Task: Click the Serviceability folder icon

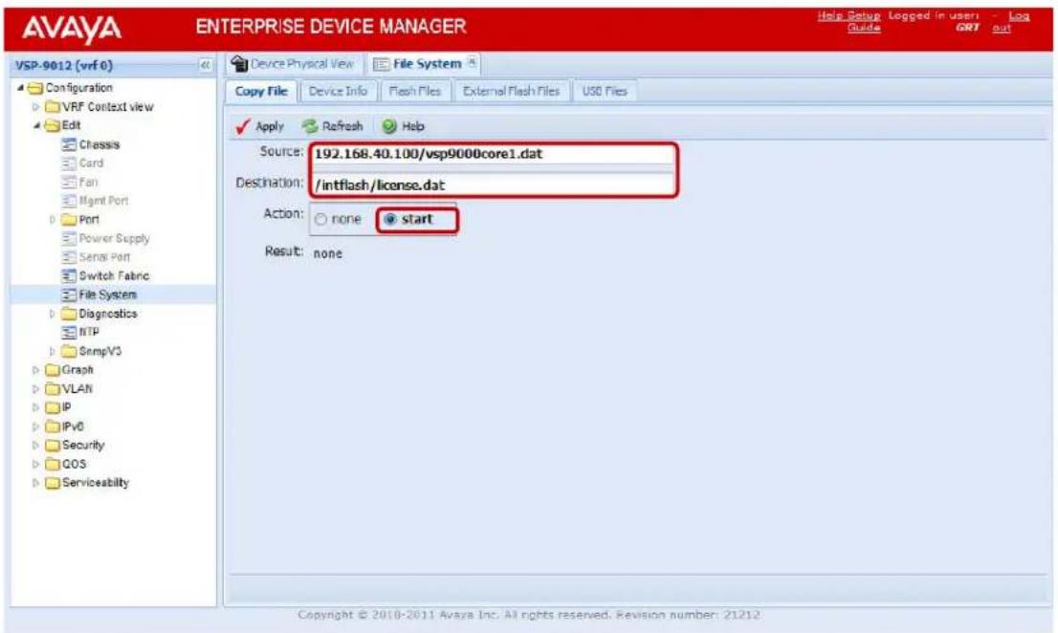Action: tap(53, 483)
